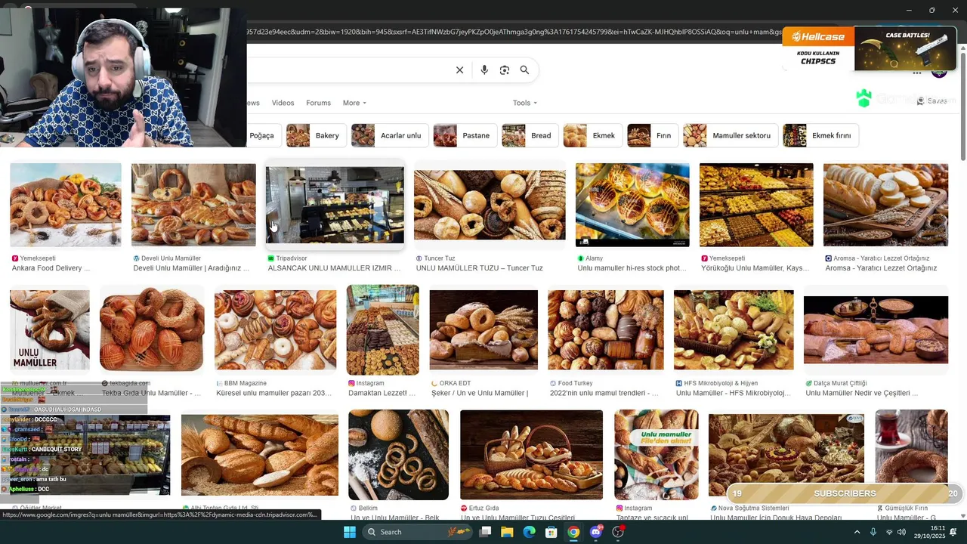This screenshot has height=544, width=967.
Task: Open the BBM Magazine pastry image
Action: click(275, 330)
